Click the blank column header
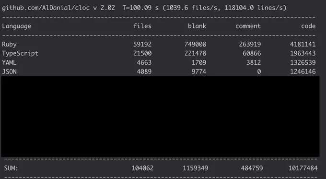326x179 pixels. pos(197,26)
